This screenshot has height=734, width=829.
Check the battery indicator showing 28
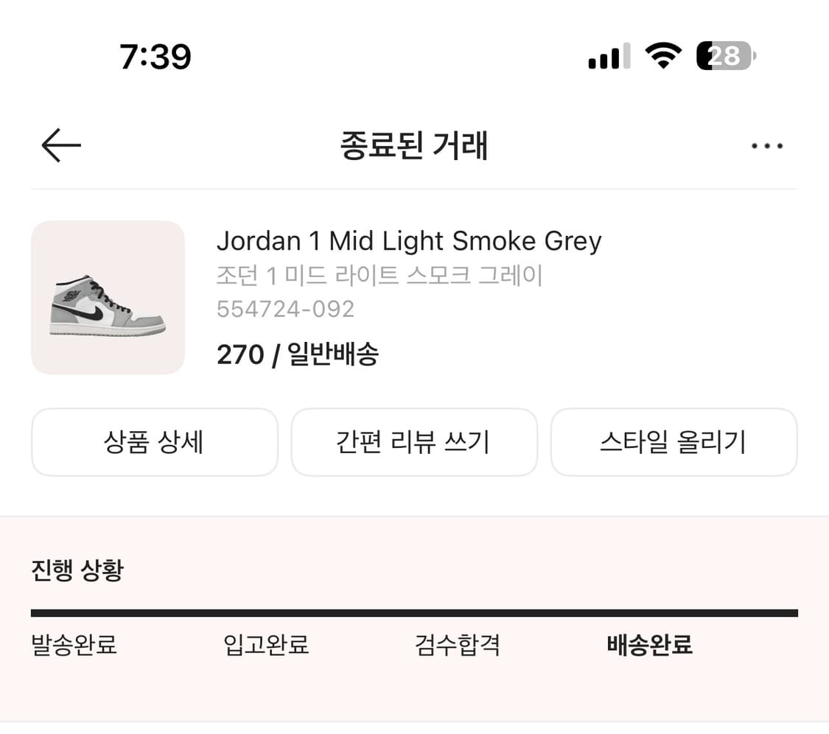(724, 55)
